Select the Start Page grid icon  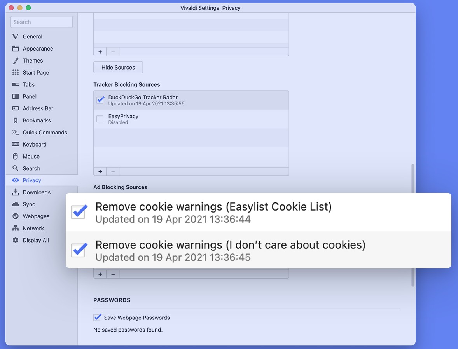coord(16,73)
